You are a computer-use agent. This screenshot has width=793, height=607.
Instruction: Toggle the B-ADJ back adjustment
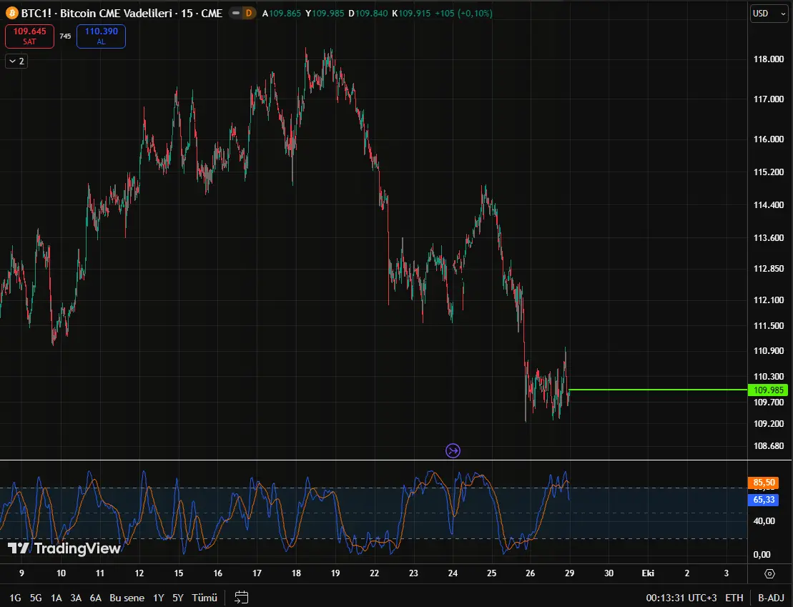tap(771, 598)
